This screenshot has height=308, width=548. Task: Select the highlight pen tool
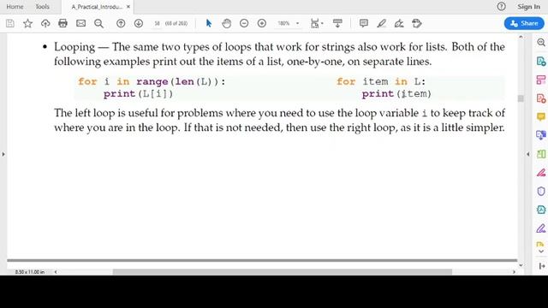pyautogui.click(x=381, y=23)
